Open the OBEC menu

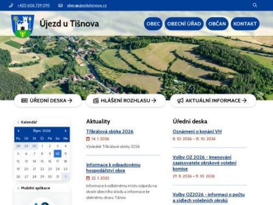(x=153, y=24)
